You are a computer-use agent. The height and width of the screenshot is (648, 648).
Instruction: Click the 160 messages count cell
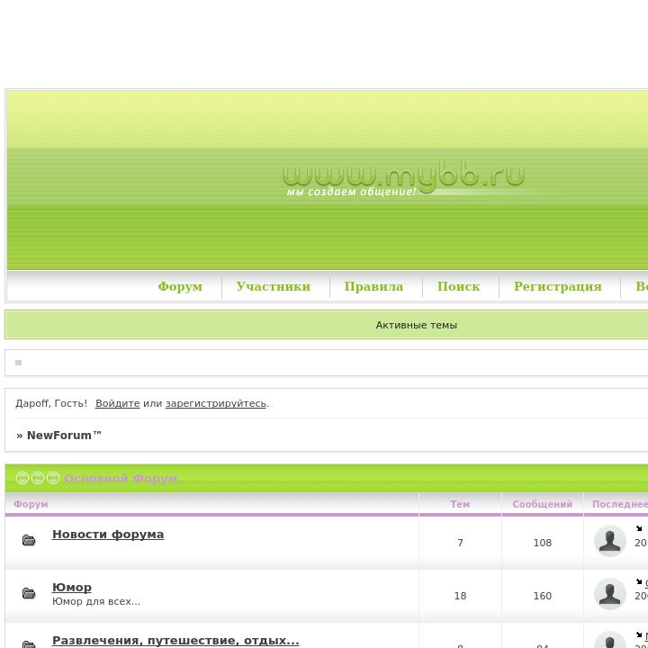coord(543,596)
